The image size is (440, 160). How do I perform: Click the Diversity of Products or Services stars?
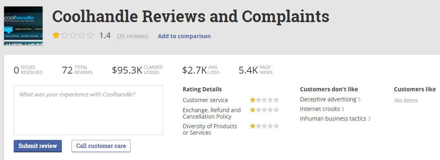264,126
